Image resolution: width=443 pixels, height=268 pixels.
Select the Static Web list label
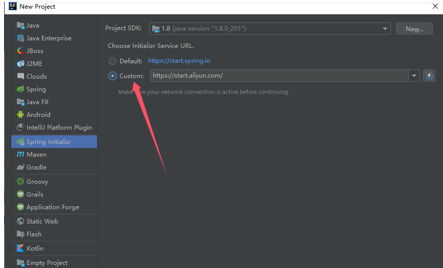(x=42, y=222)
